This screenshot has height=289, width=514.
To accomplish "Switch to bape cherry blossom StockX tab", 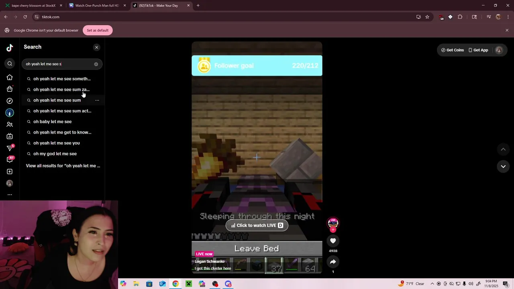I will (34, 6).
